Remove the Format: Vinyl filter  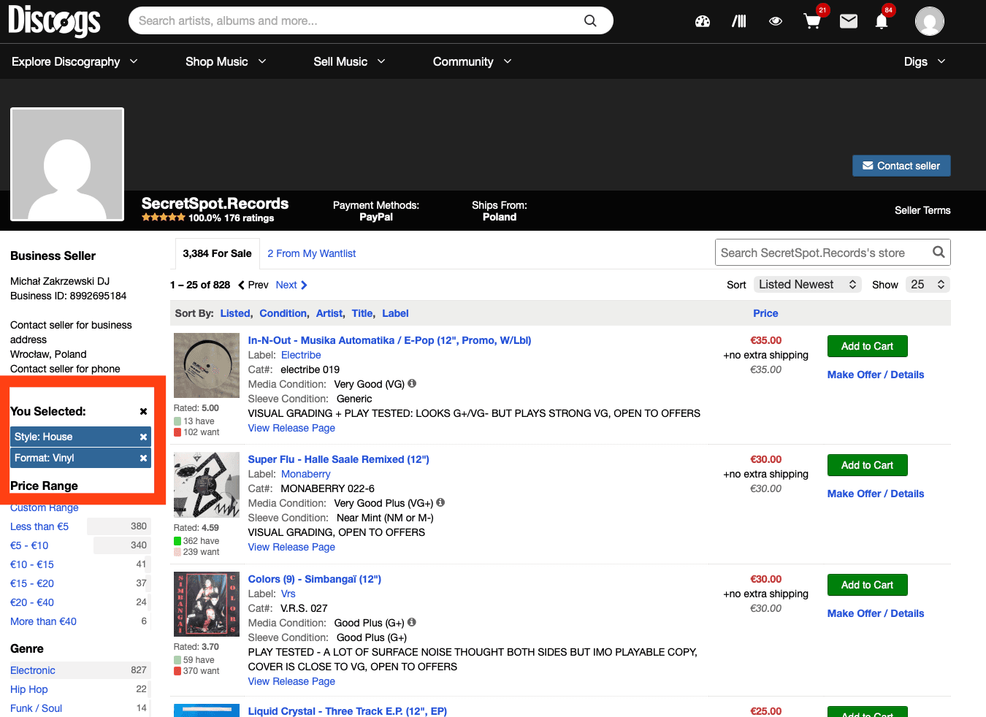(142, 458)
